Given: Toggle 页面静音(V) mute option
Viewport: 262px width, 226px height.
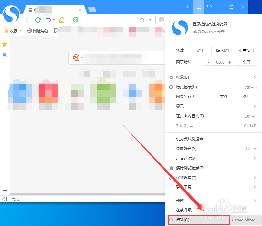Looking at the screenshot, I should pyautogui.click(x=213, y=148).
